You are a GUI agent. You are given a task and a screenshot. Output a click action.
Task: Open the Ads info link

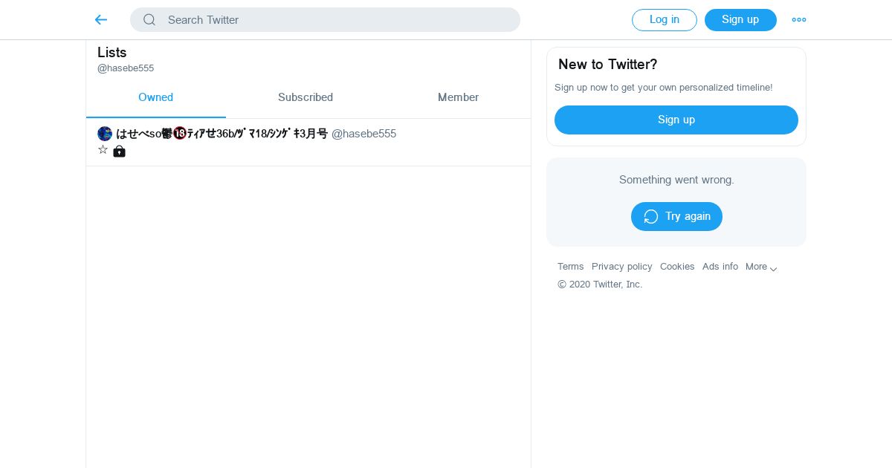pos(720,267)
